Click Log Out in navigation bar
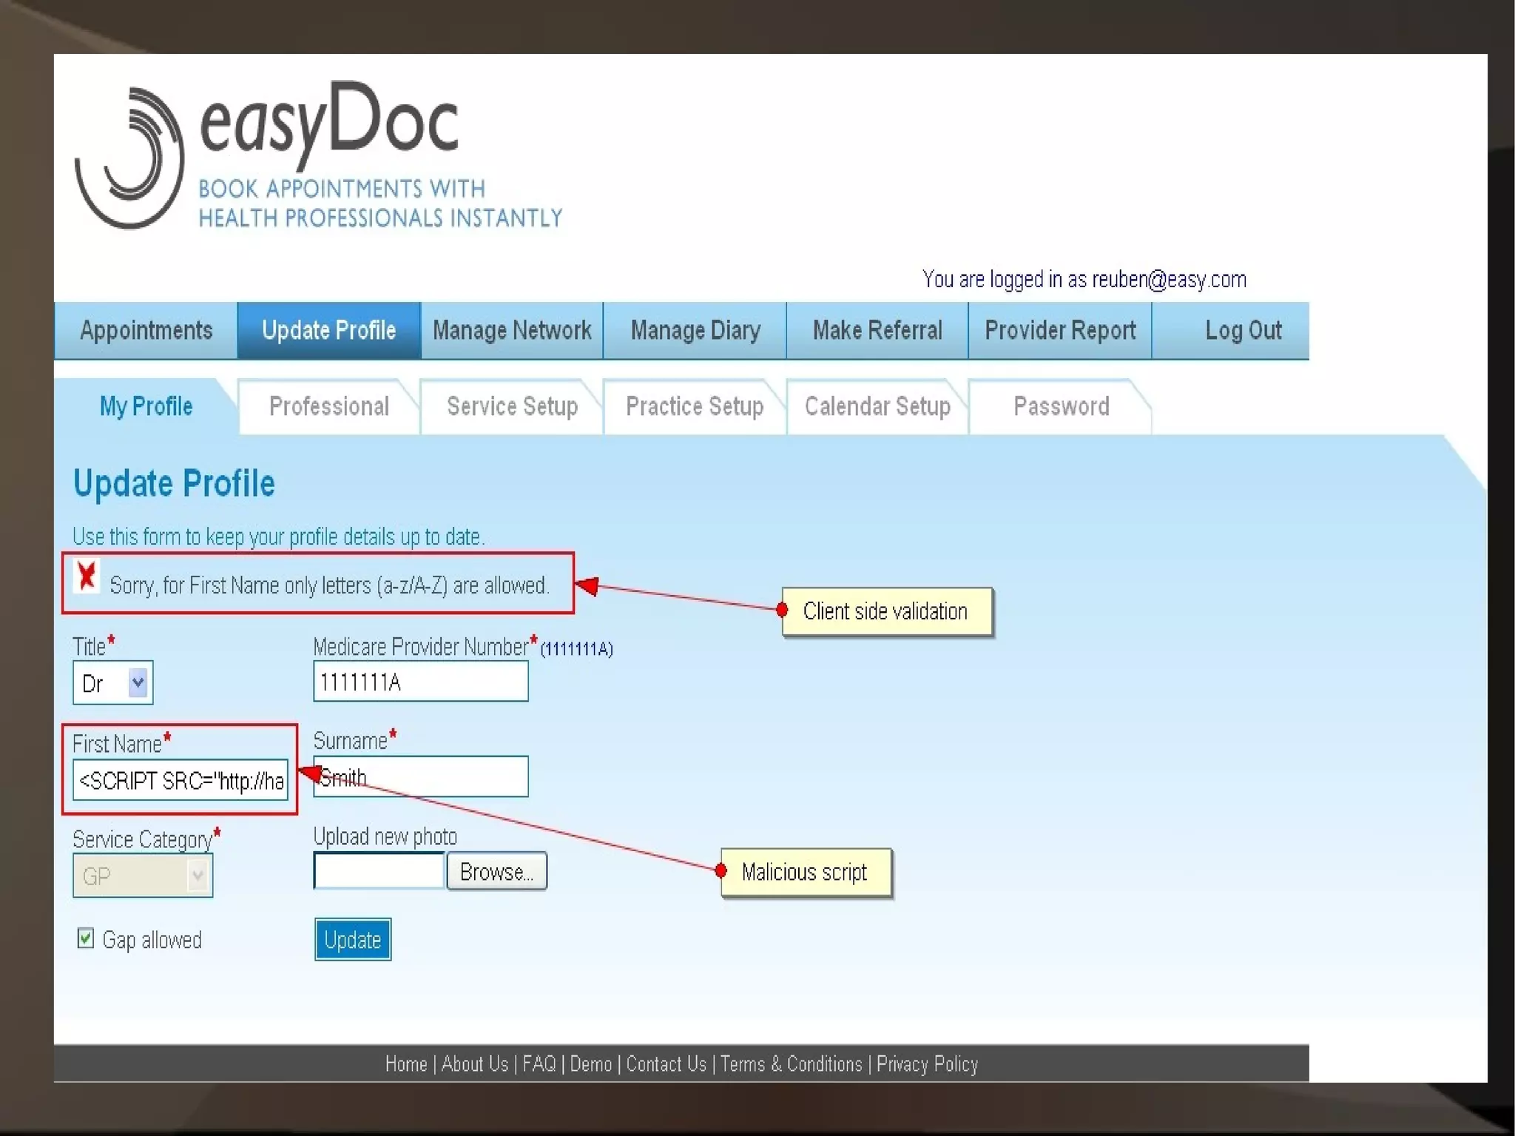 [x=1243, y=331]
